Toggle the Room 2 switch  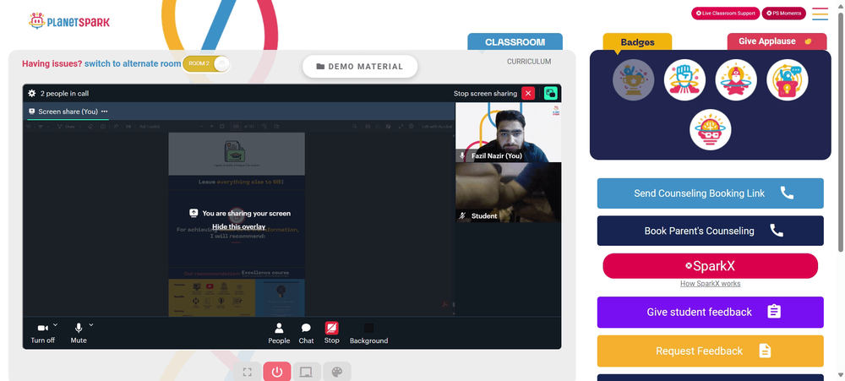[x=206, y=63]
